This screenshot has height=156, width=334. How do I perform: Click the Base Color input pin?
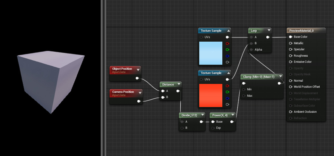point(291,37)
